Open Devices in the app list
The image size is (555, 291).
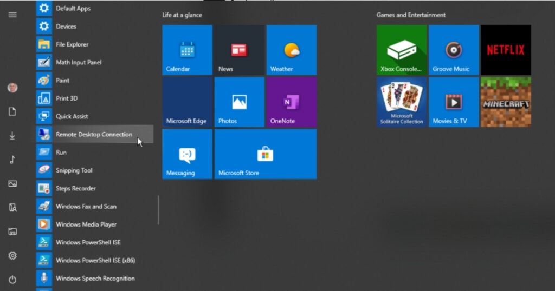(x=94, y=26)
